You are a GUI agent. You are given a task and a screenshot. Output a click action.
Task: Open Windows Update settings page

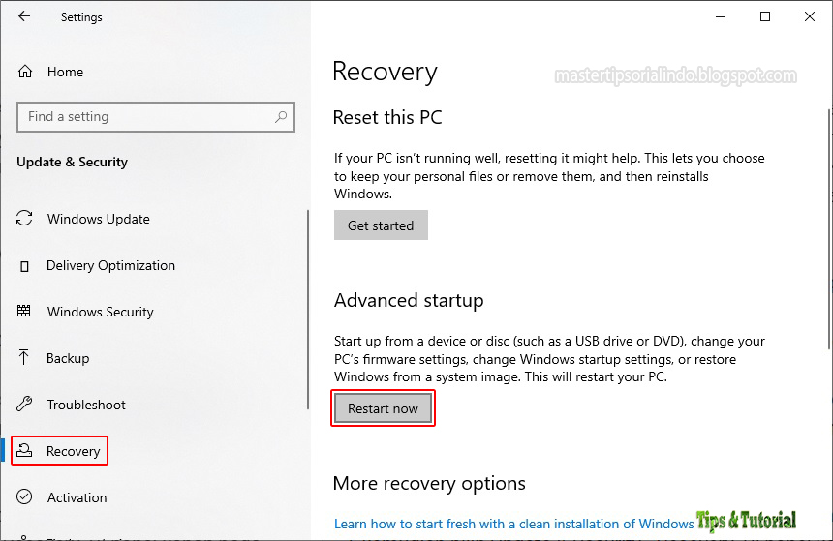tap(98, 219)
